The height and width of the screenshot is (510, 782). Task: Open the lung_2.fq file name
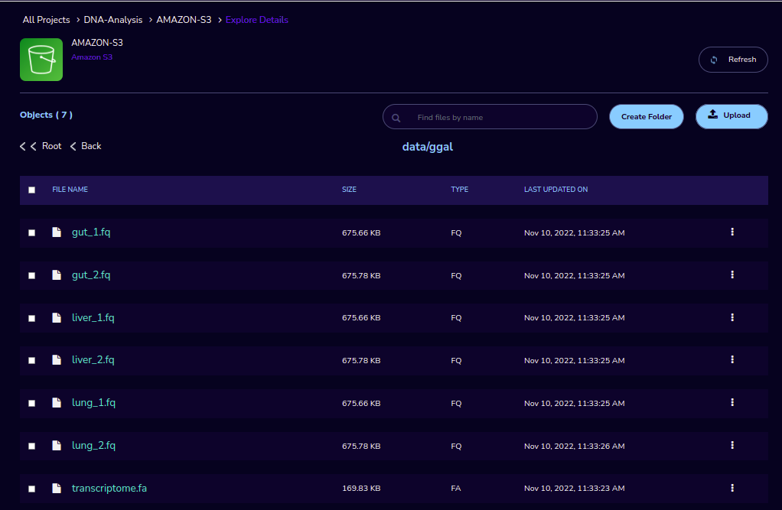[93, 446]
